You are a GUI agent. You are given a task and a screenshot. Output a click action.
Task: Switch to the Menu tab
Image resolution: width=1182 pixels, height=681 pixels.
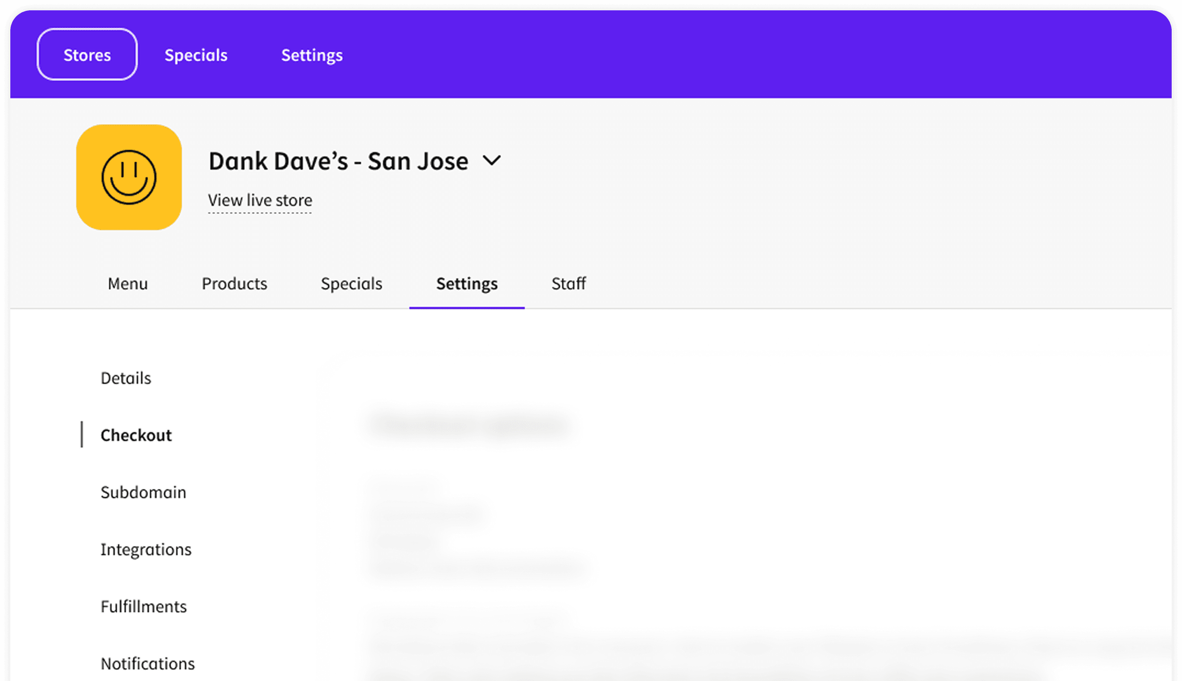128,283
